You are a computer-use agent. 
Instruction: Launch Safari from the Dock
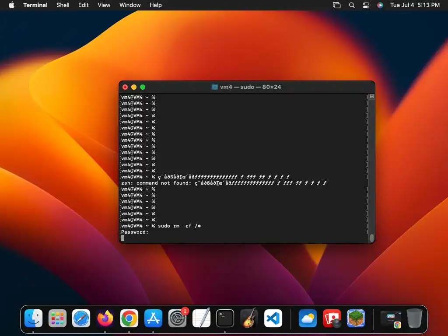click(x=81, y=318)
